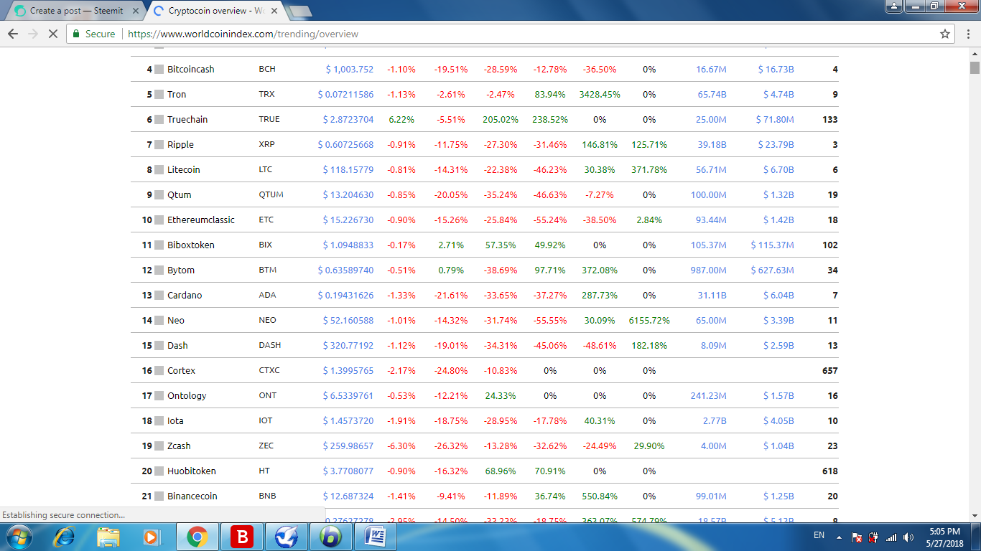Open the Binancecoin coin link
The height and width of the screenshot is (551, 981).
(x=192, y=496)
